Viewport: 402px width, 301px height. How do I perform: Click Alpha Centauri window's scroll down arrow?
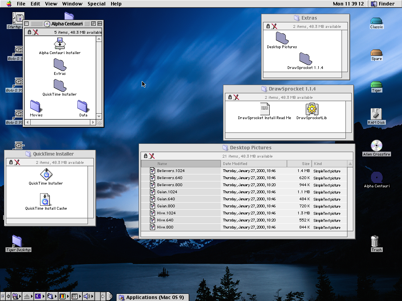[x=99, y=116]
